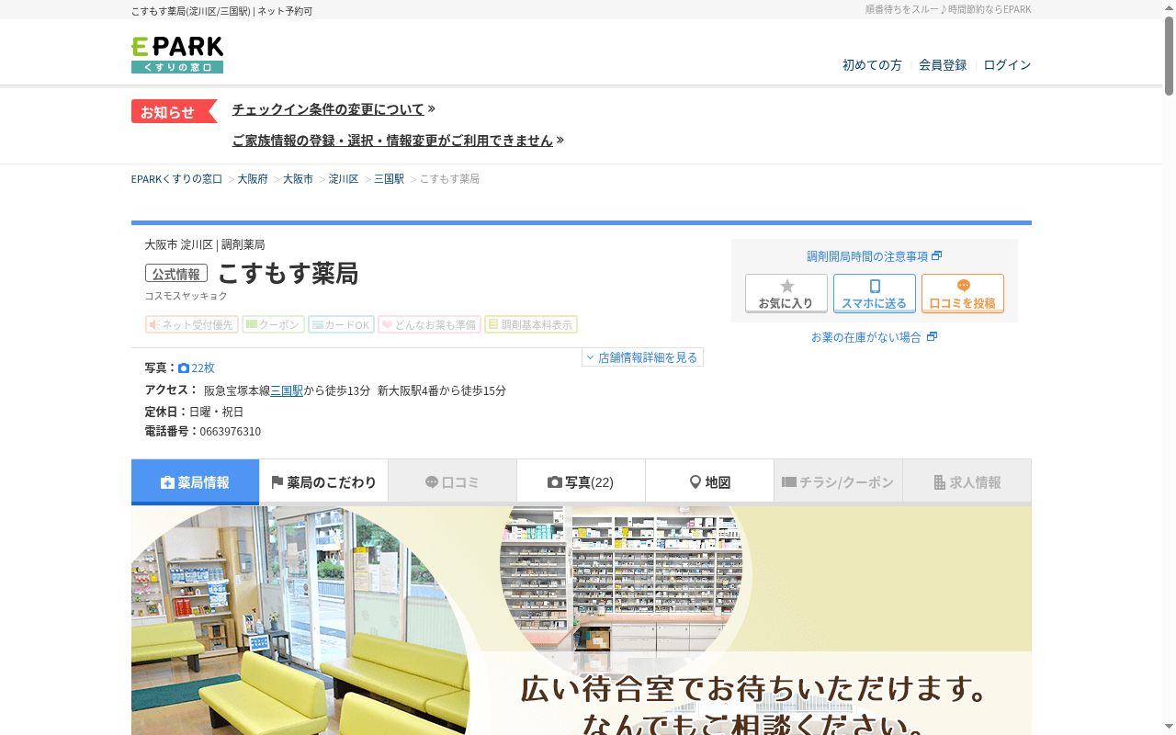The image size is (1176, 735).
Task: Click the カードOK badge
Action: pos(341,324)
